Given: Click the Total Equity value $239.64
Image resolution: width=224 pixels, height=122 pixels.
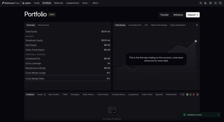Looking at the screenshot, I should pos(106,31).
